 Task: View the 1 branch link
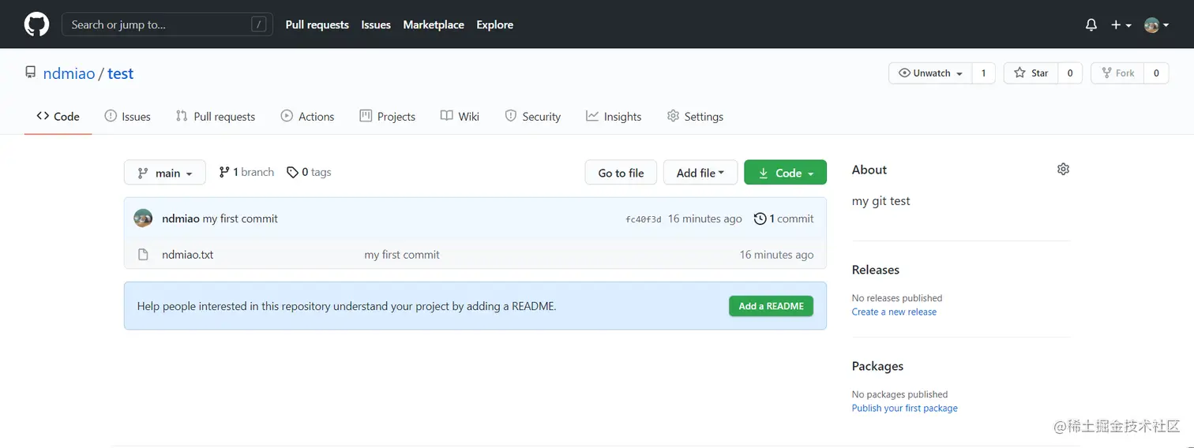tap(246, 172)
